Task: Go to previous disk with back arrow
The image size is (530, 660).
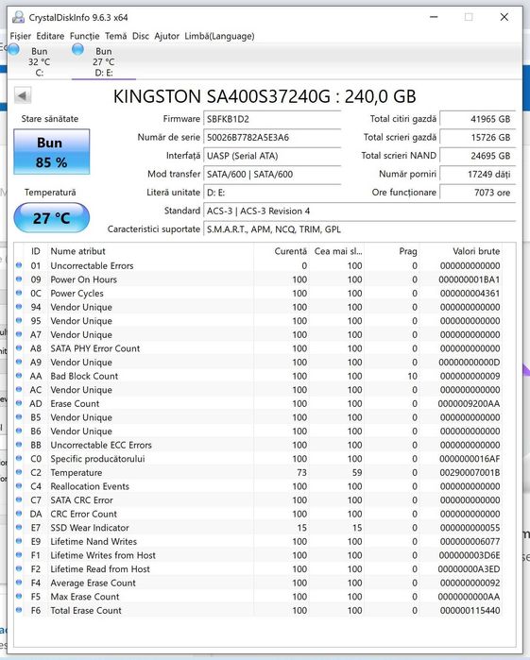Action: click(x=23, y=95)
